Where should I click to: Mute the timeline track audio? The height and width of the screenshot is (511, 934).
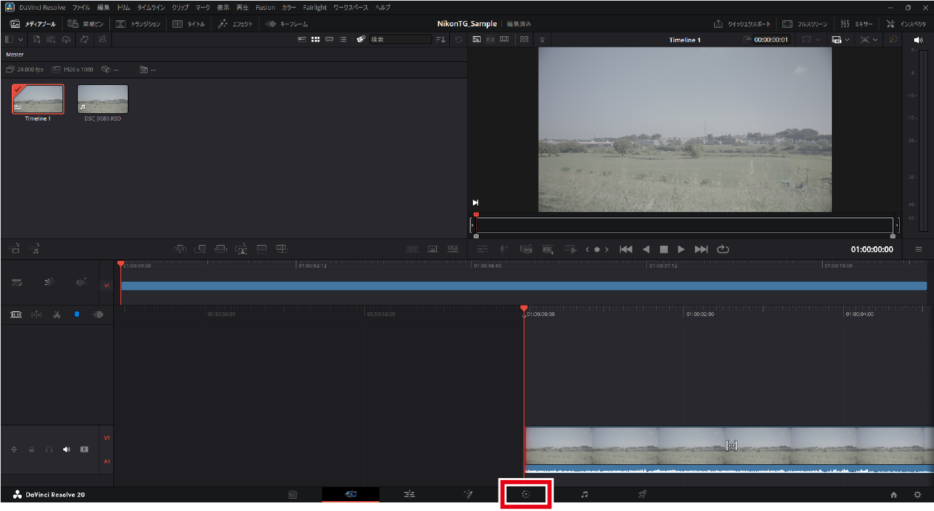click(67, 449)
